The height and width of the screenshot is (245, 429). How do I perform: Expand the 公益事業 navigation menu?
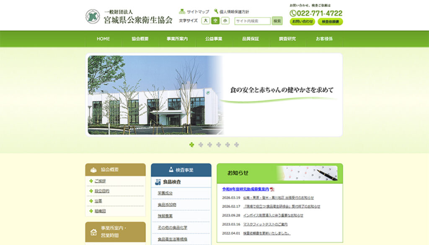[214, 39]
